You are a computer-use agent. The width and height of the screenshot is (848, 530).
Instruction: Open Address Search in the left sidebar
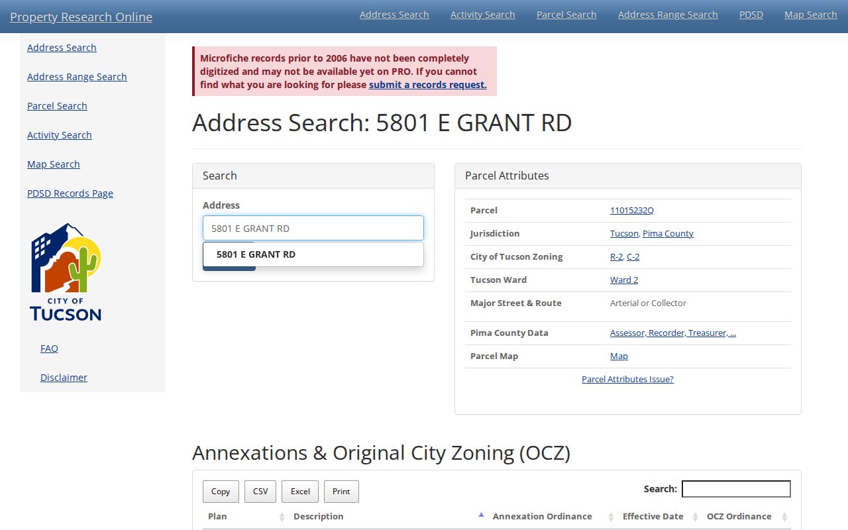coord(62,48)
